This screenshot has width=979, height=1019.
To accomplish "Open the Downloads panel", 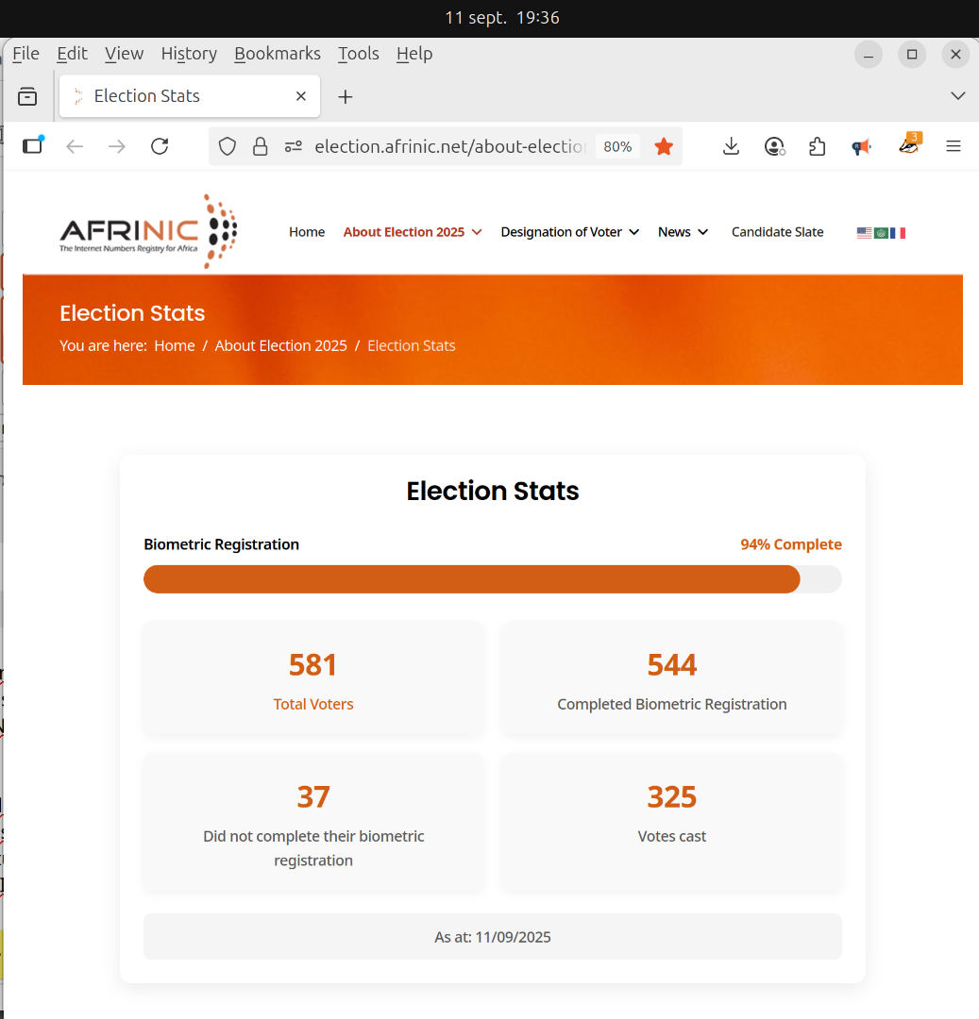I will click(731, 146).
